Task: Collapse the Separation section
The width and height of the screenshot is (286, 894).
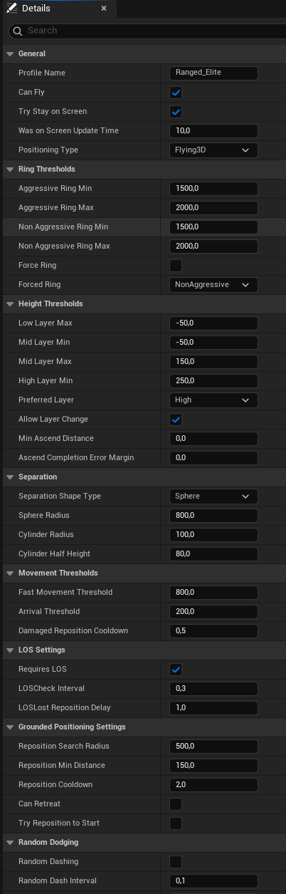Action: [9, 477]
